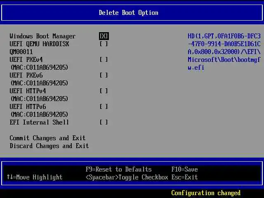Click the Delete Boot Option title

[128, 13]
